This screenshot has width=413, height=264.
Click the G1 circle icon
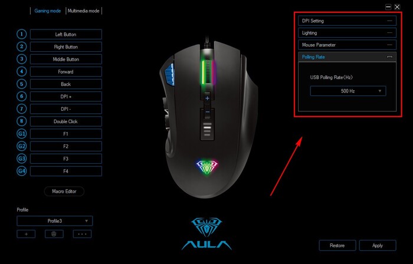(x=22, y=134)
